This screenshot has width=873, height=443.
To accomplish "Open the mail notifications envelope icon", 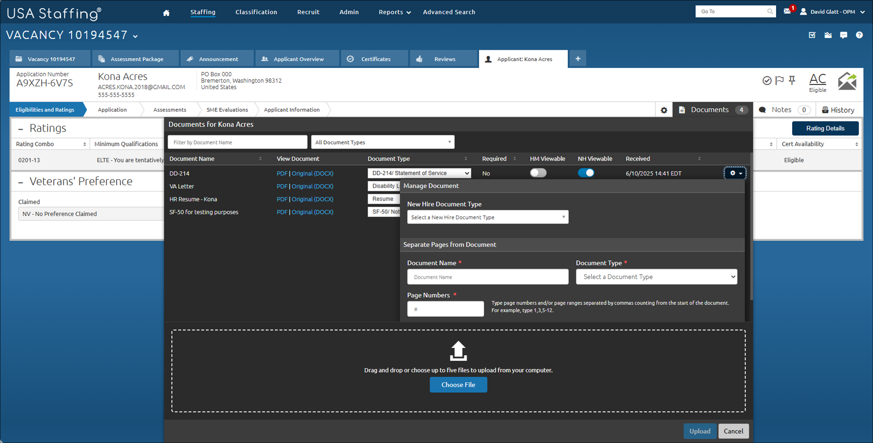I will (787, 11).
